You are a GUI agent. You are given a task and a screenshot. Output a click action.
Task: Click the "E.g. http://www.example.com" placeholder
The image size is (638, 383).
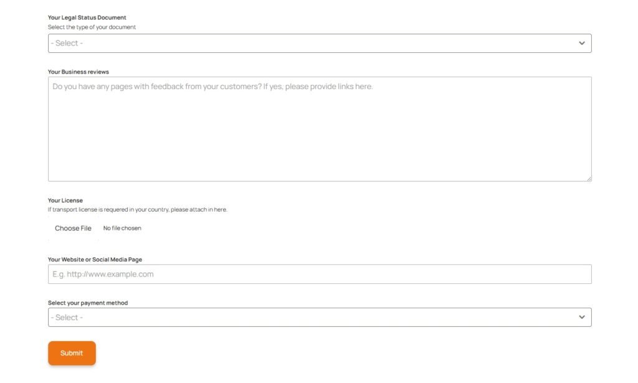[103, 274]
